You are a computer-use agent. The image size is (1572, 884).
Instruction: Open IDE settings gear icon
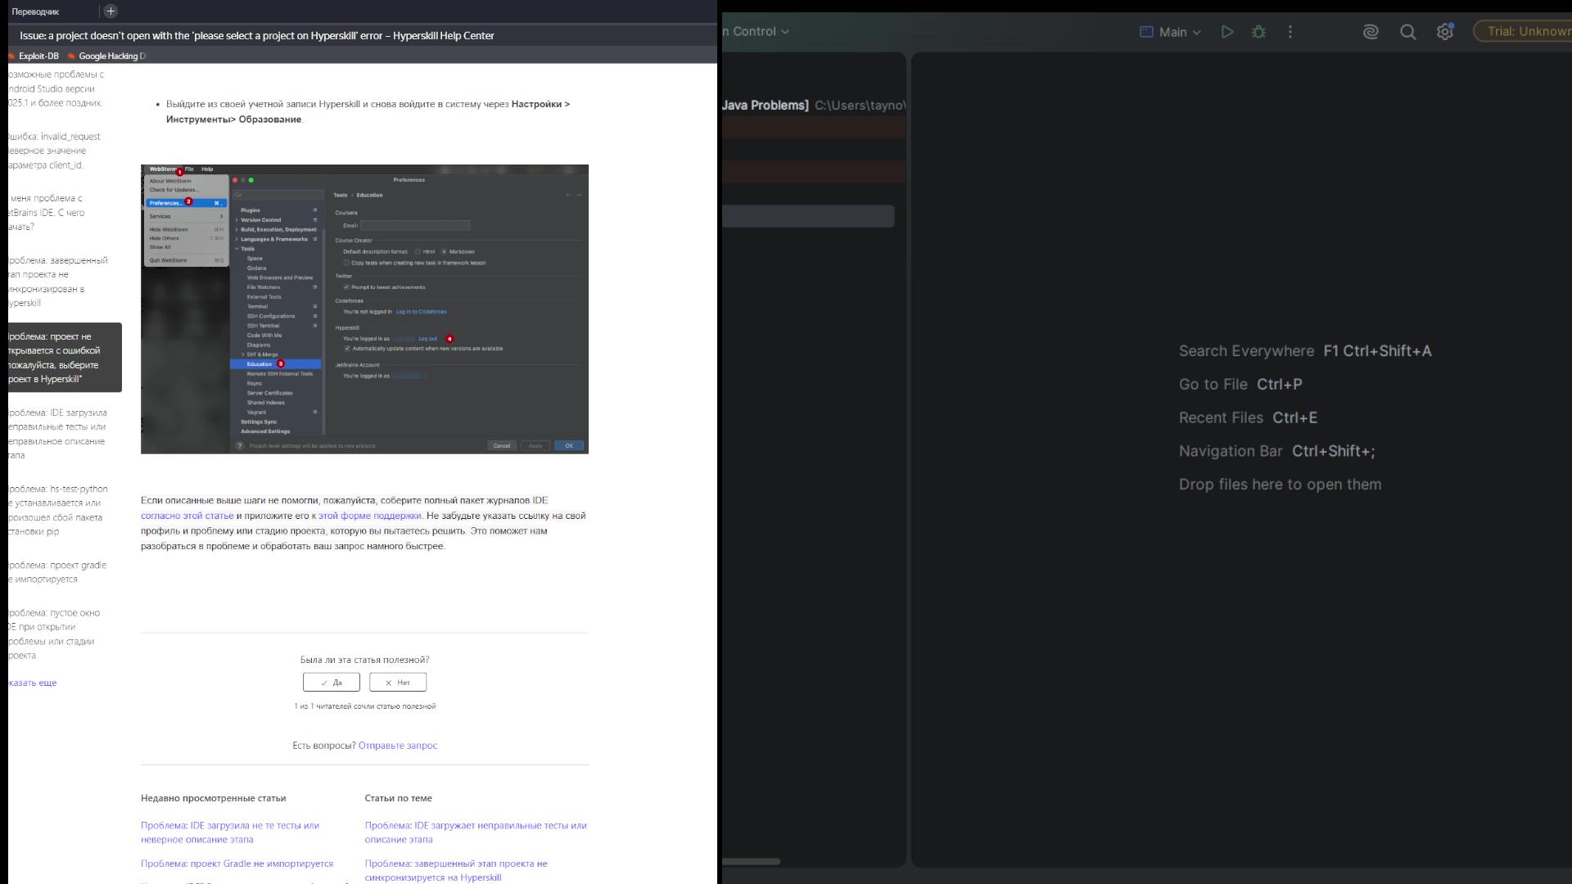1445,32
